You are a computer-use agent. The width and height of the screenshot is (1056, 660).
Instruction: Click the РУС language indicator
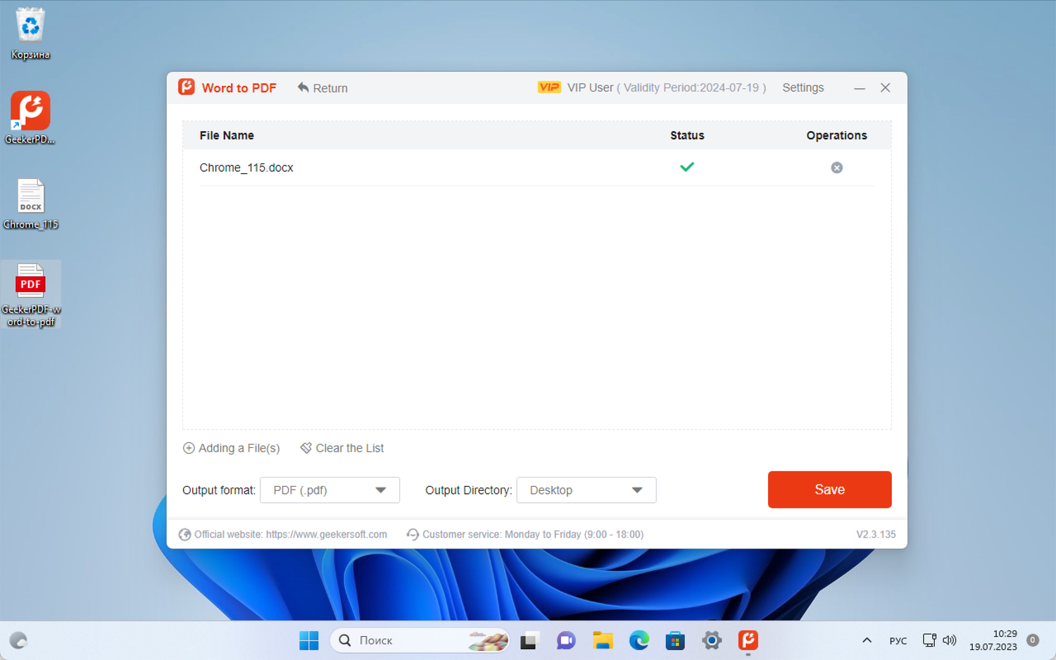point(898,641)
